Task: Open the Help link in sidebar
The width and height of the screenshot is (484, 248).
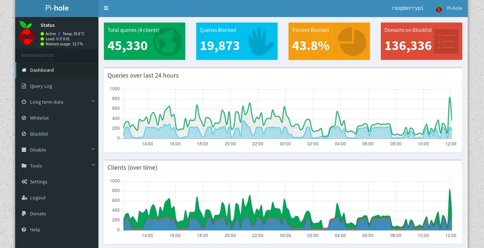Action: [57, 229]
